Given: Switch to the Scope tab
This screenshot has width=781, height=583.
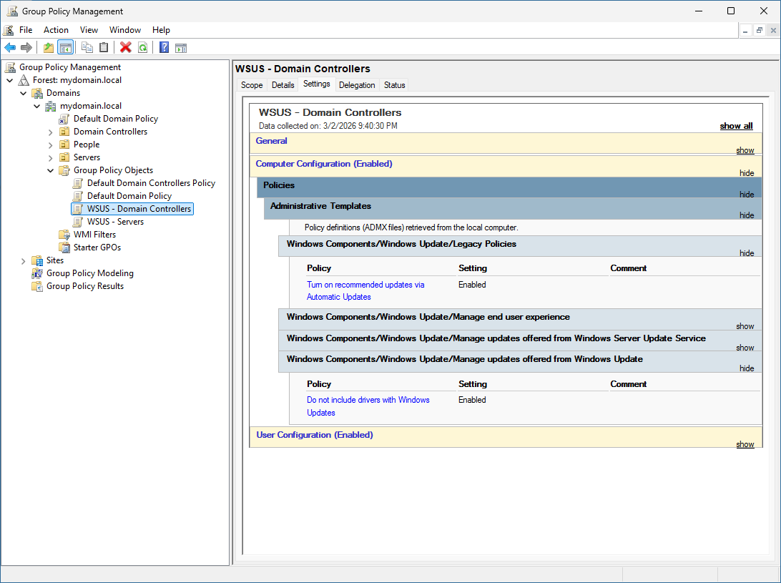Looking at the screenshot, I should point(252,85).
